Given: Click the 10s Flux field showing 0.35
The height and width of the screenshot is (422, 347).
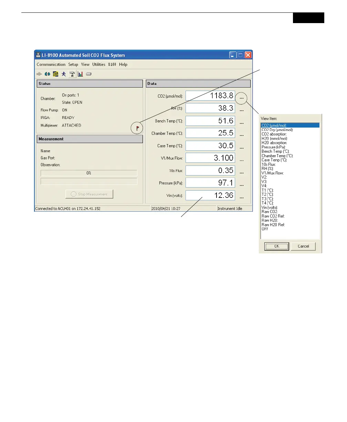Looking at the screenshot, I should [210, 170].
